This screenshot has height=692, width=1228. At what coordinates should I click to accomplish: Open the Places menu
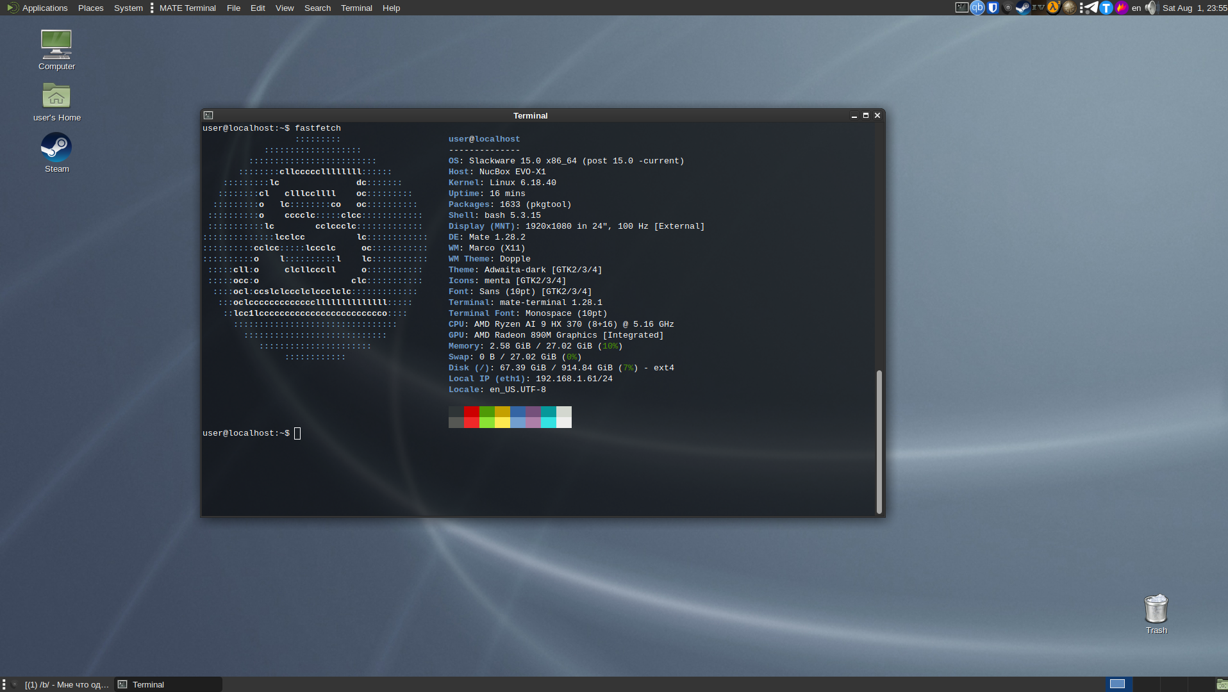tap(91, 8)
